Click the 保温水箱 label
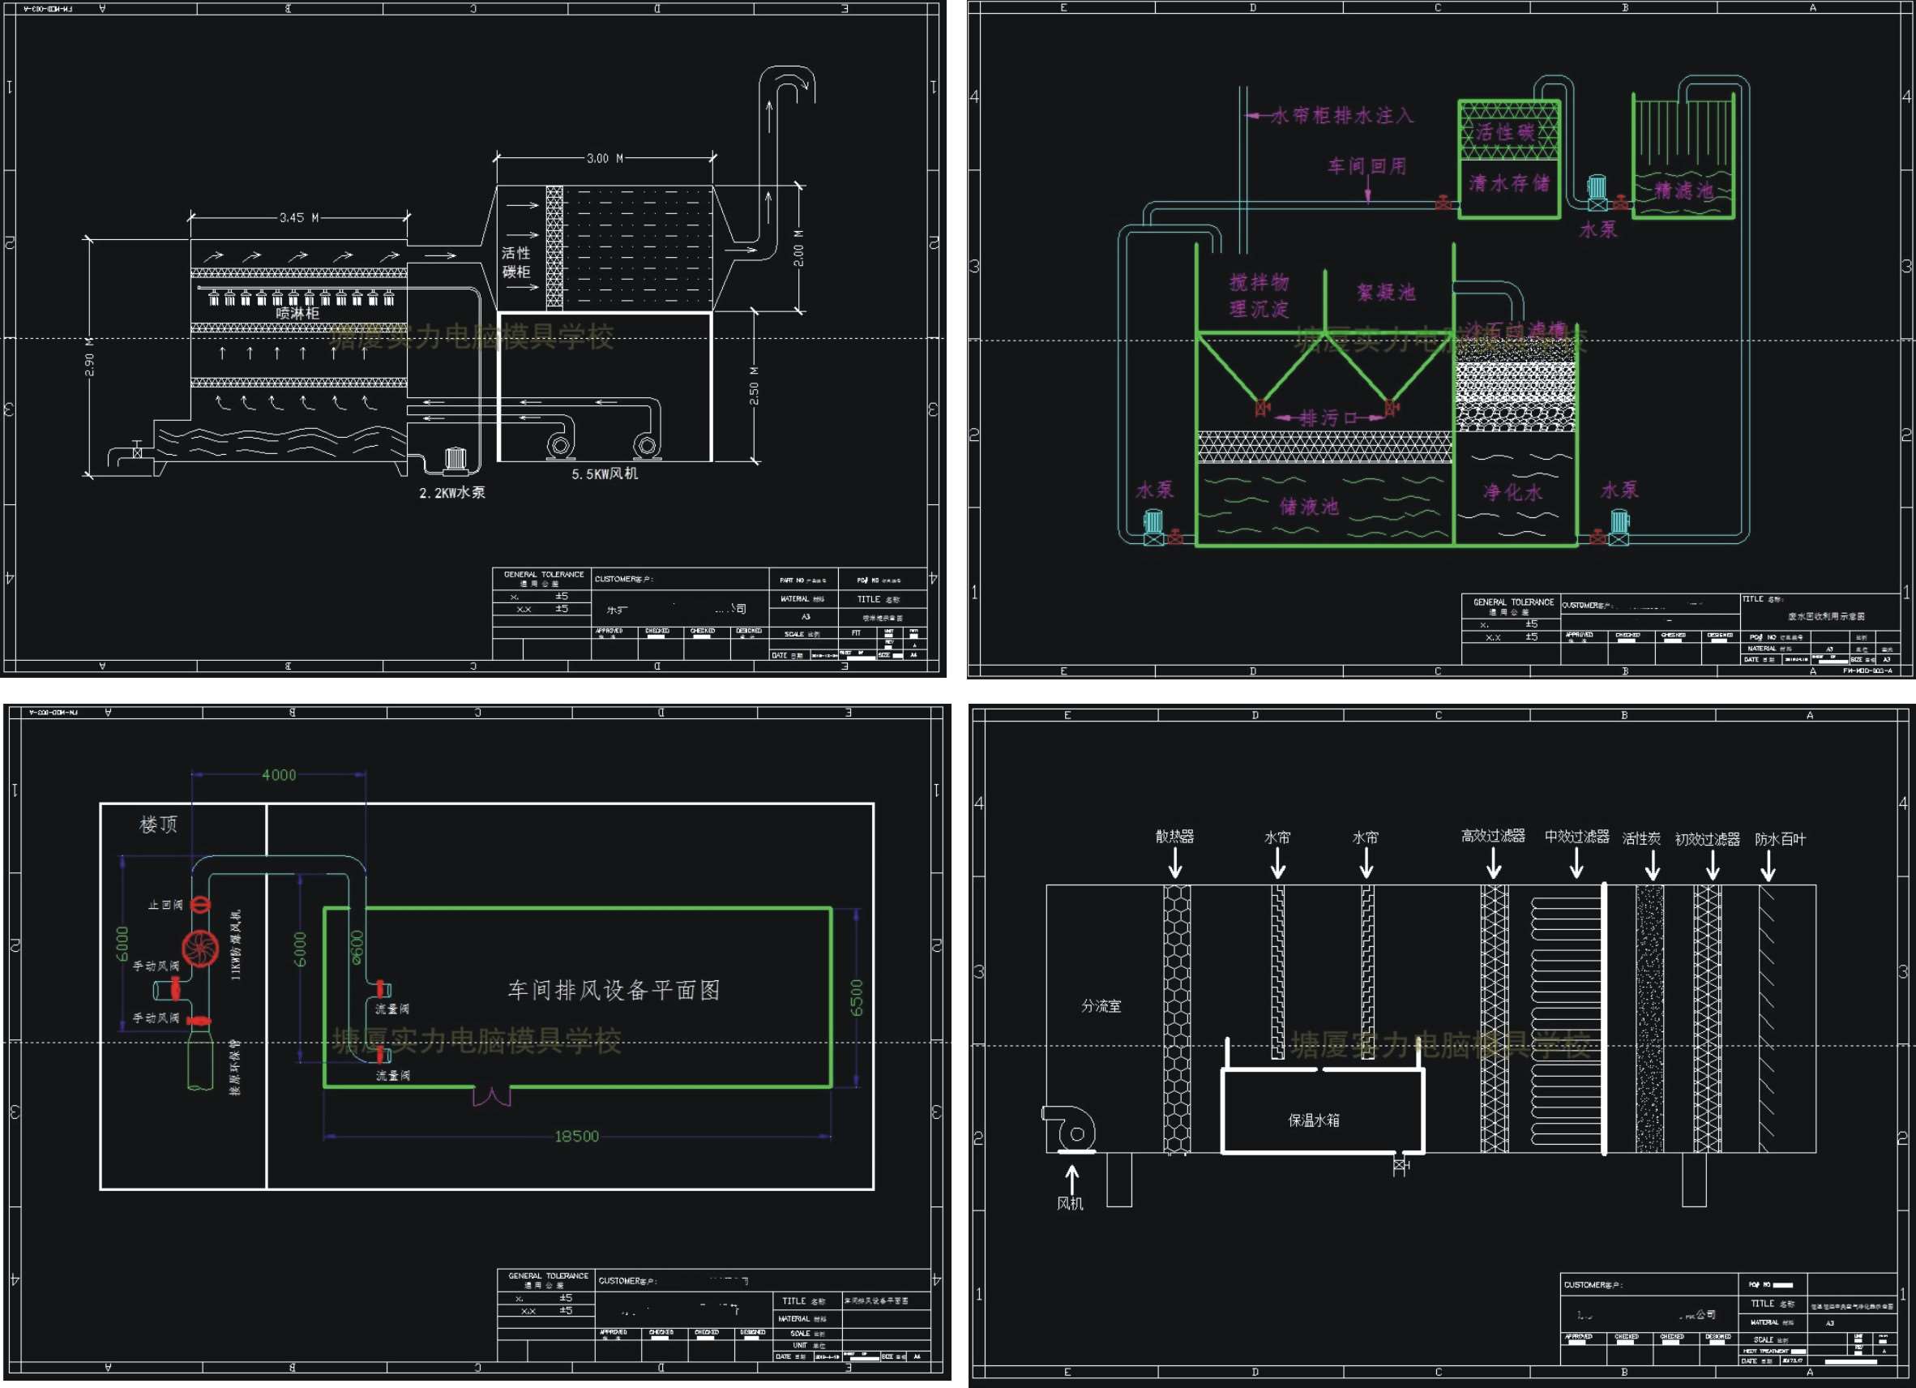The width and height of the screenshot is (1916, 1388). 1314,1120
